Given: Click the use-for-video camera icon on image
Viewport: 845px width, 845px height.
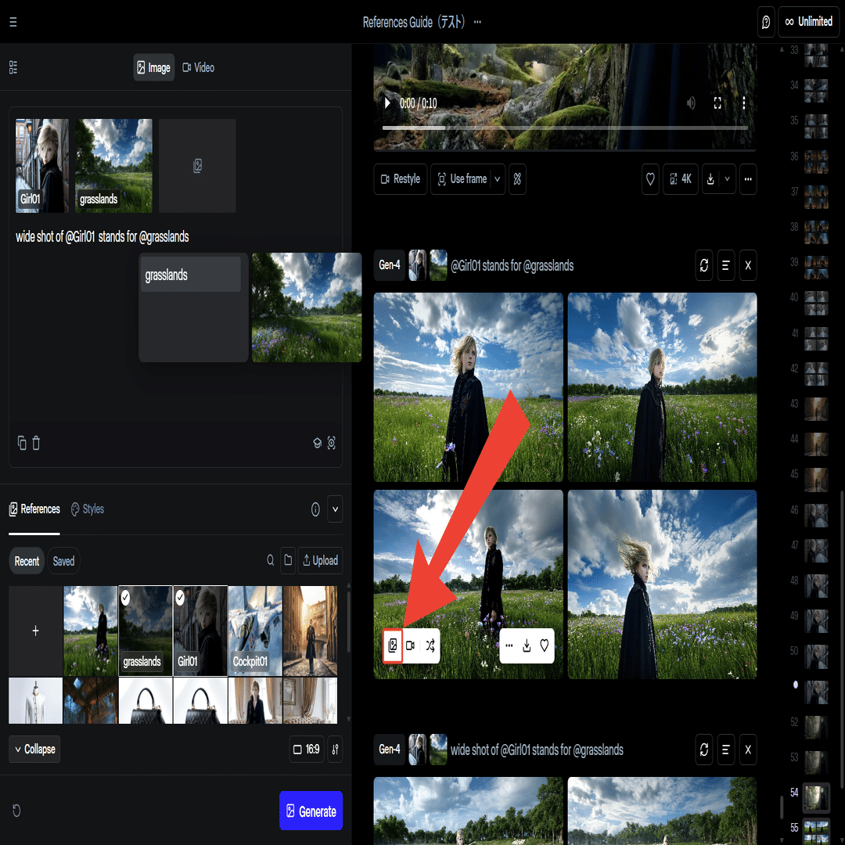Looking at the screenshot, I should click(411, 645).
